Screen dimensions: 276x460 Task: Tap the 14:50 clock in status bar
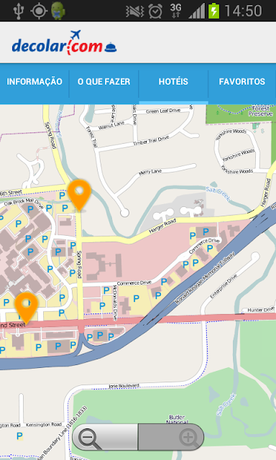pyautogui.click(x=243, y=11)
